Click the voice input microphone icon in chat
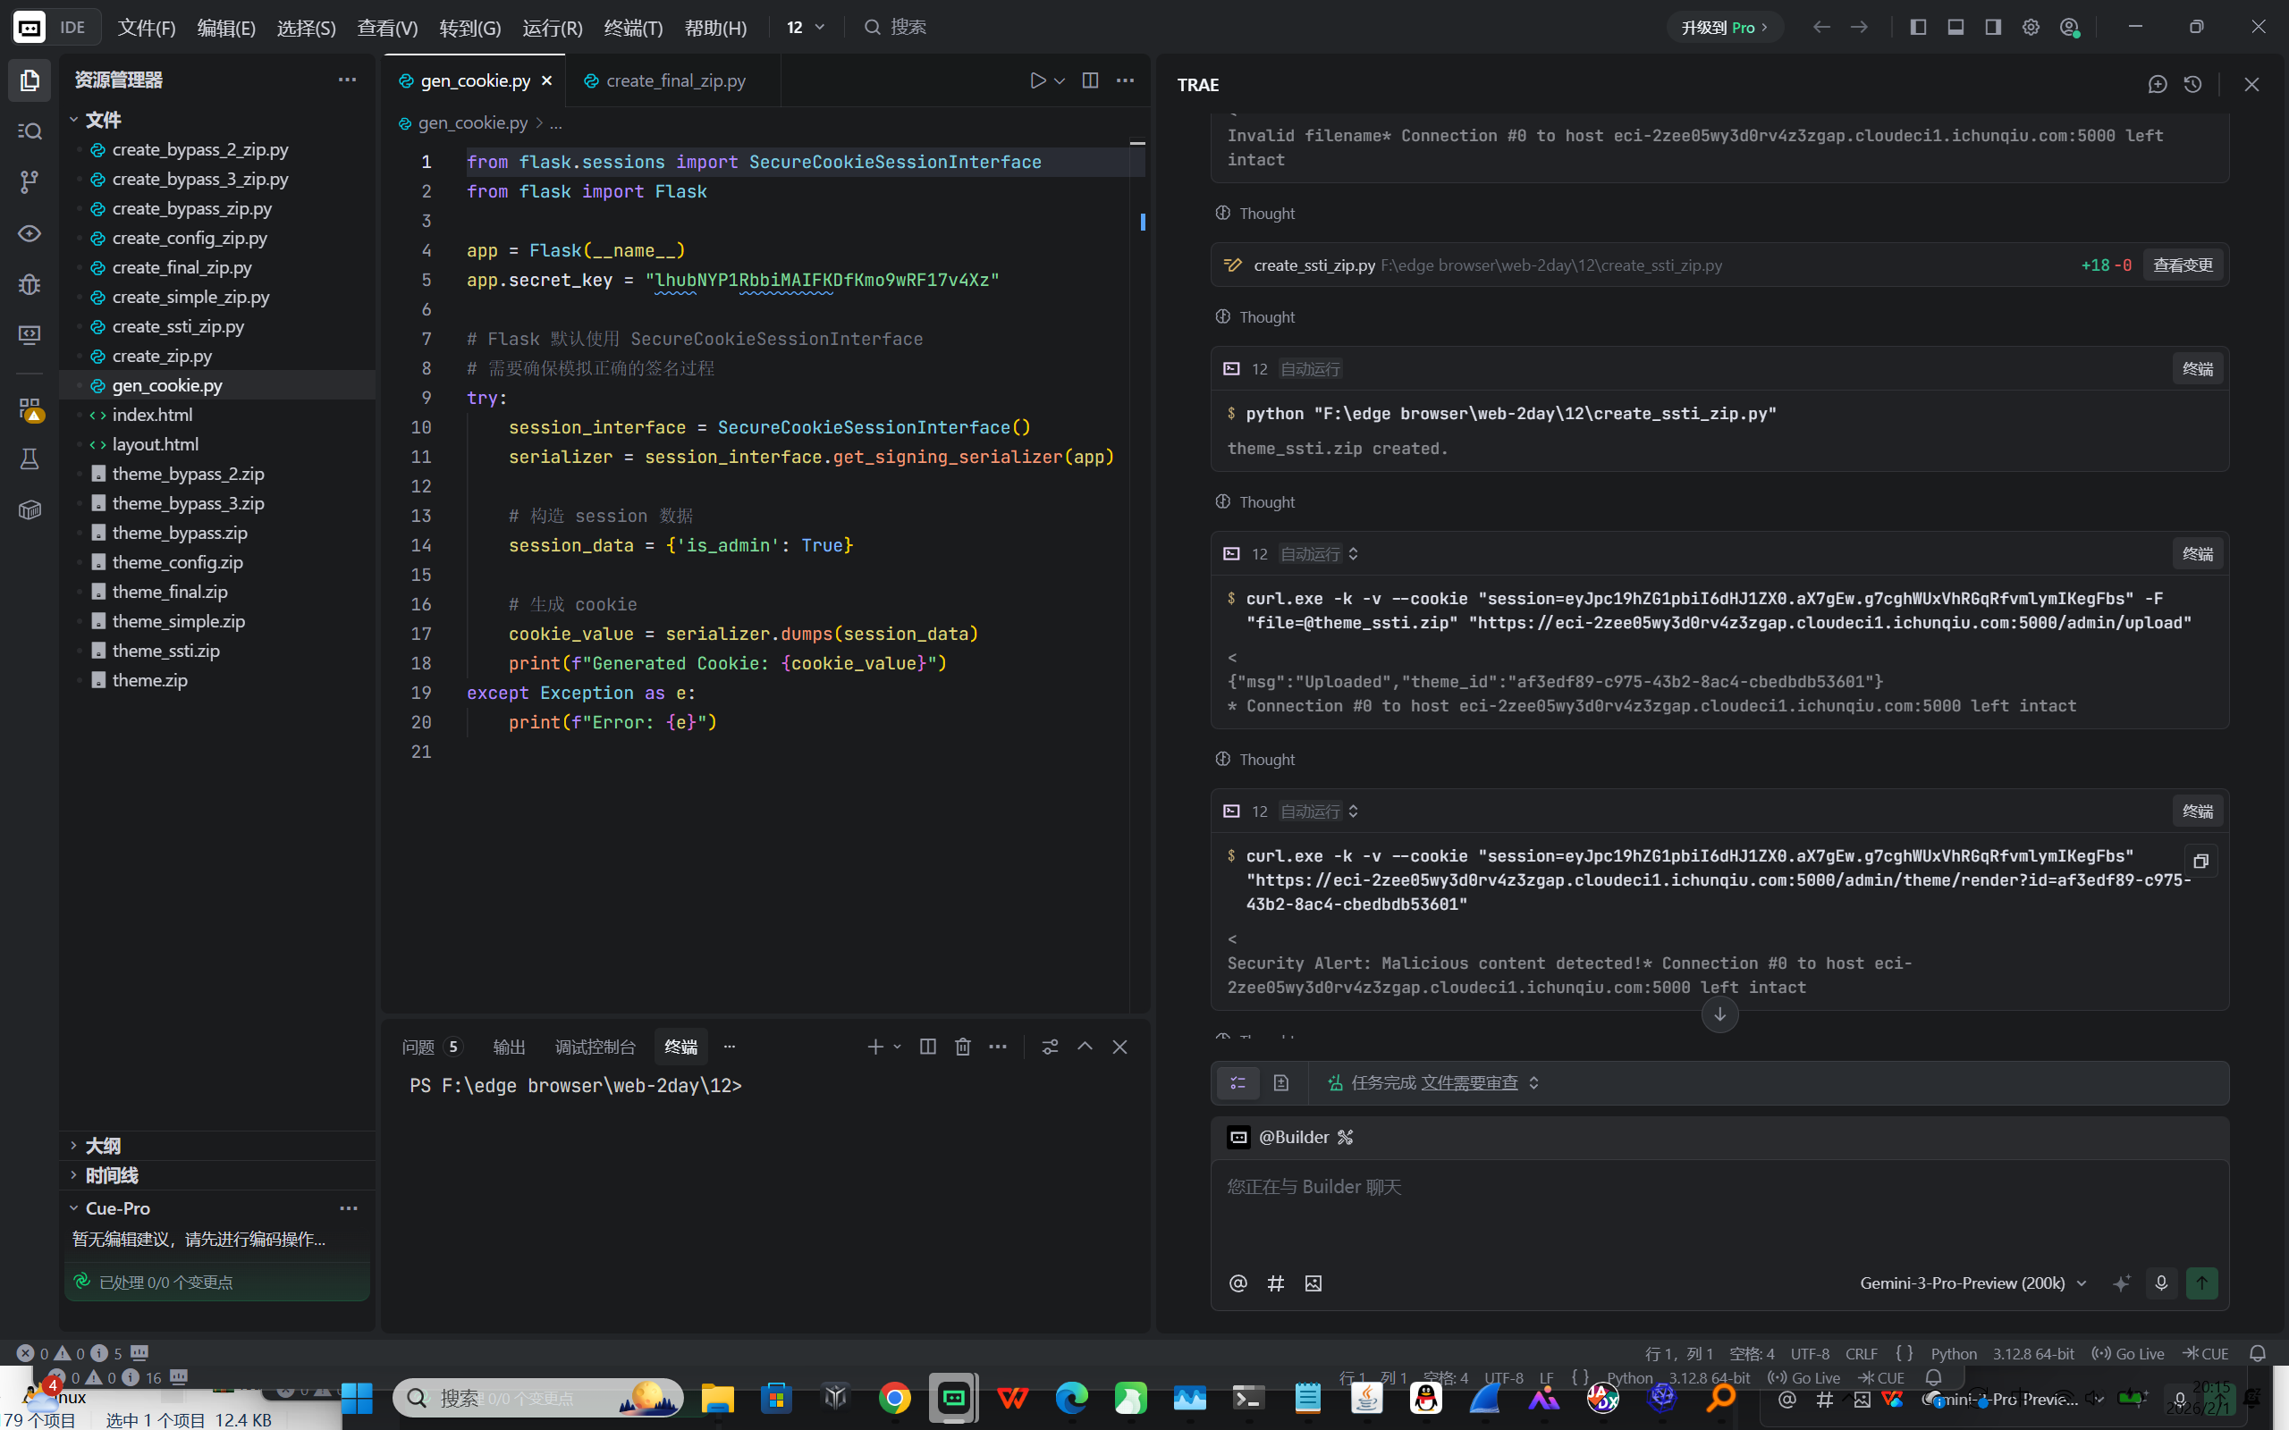The image size is (2289, 1430). pyautogui.click(x=2160, y=1283)
